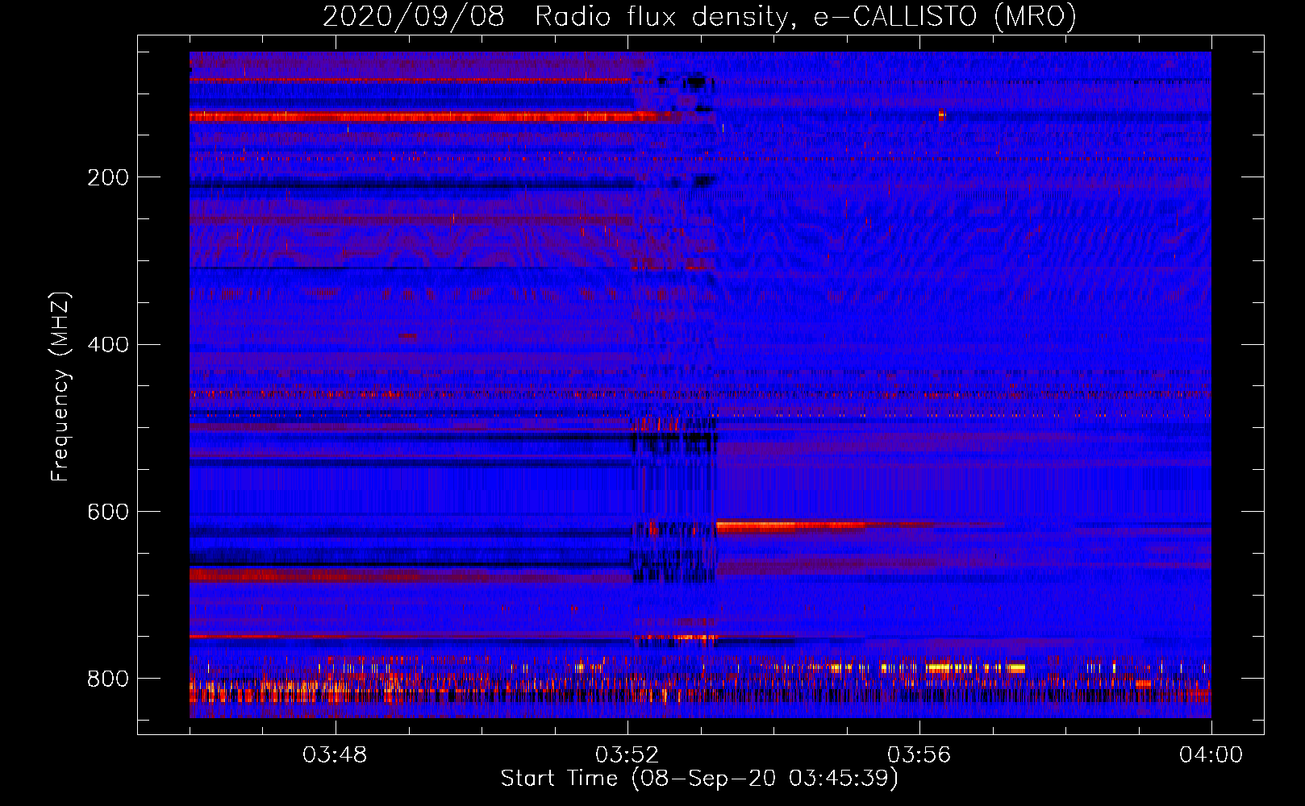Select the '200' frequency axis label
This screenshot has width=1305, height=806.
click(107, 177)
